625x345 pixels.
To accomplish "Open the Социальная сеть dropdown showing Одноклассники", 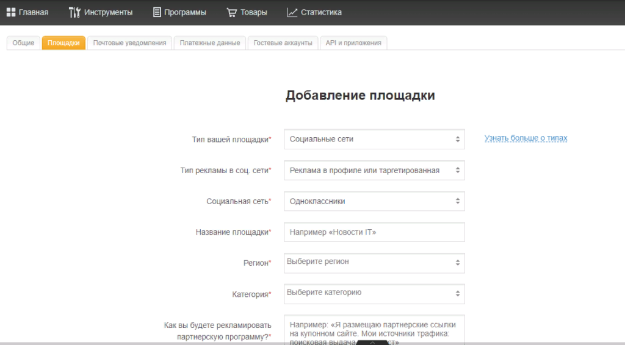I will point(374,201).
